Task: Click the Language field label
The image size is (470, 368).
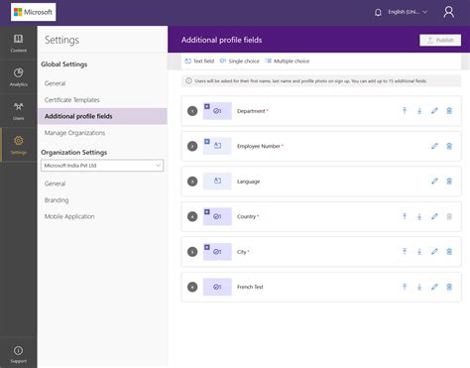Action: tap(249, 182)
